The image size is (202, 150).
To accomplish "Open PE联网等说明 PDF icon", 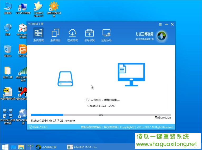I will coord(8,94).
